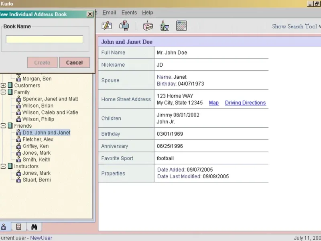
Task: Click Date Last Modified 09/08/2005 text
Action: tap(193, 176)
